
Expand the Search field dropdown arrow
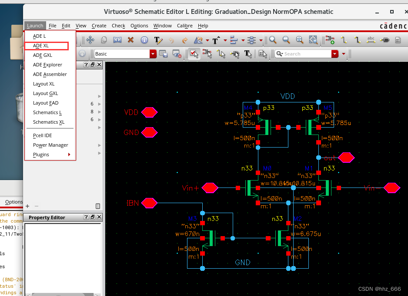(334, 54)
